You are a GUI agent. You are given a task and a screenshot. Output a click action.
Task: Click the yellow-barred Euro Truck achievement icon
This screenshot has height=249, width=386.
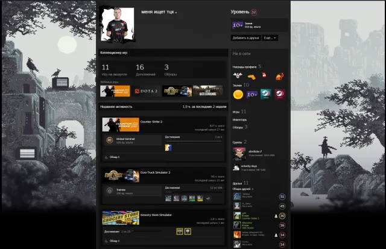coord(200,198)
